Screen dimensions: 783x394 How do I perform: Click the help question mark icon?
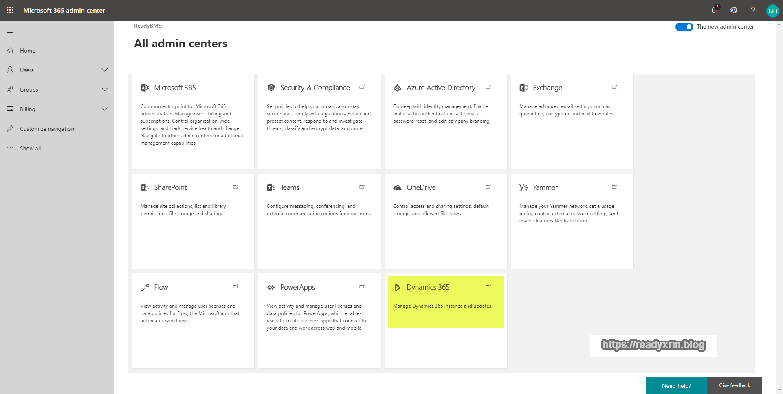coord(753,10)
